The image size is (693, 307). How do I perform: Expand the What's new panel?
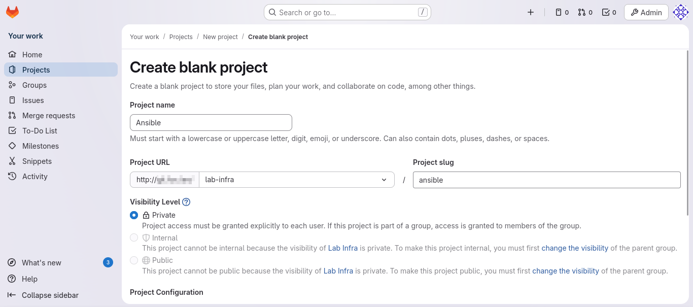pos(41,262)
